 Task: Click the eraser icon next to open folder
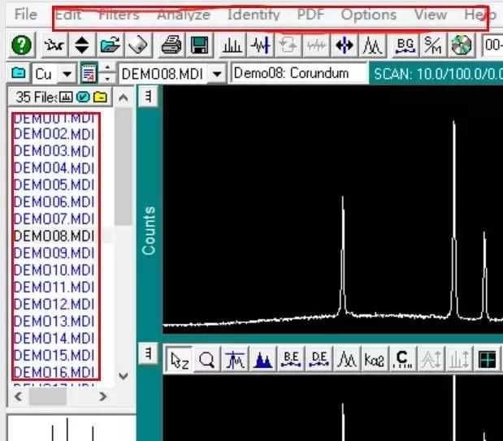pyautogui.click(x=138, y=45)
